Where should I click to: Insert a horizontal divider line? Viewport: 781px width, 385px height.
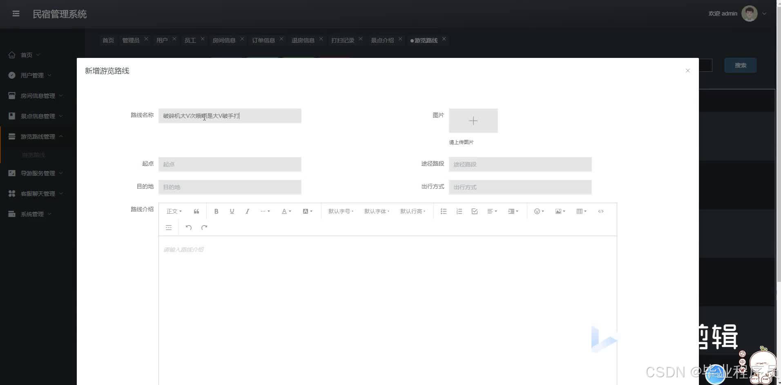click(x=169, y=228)
